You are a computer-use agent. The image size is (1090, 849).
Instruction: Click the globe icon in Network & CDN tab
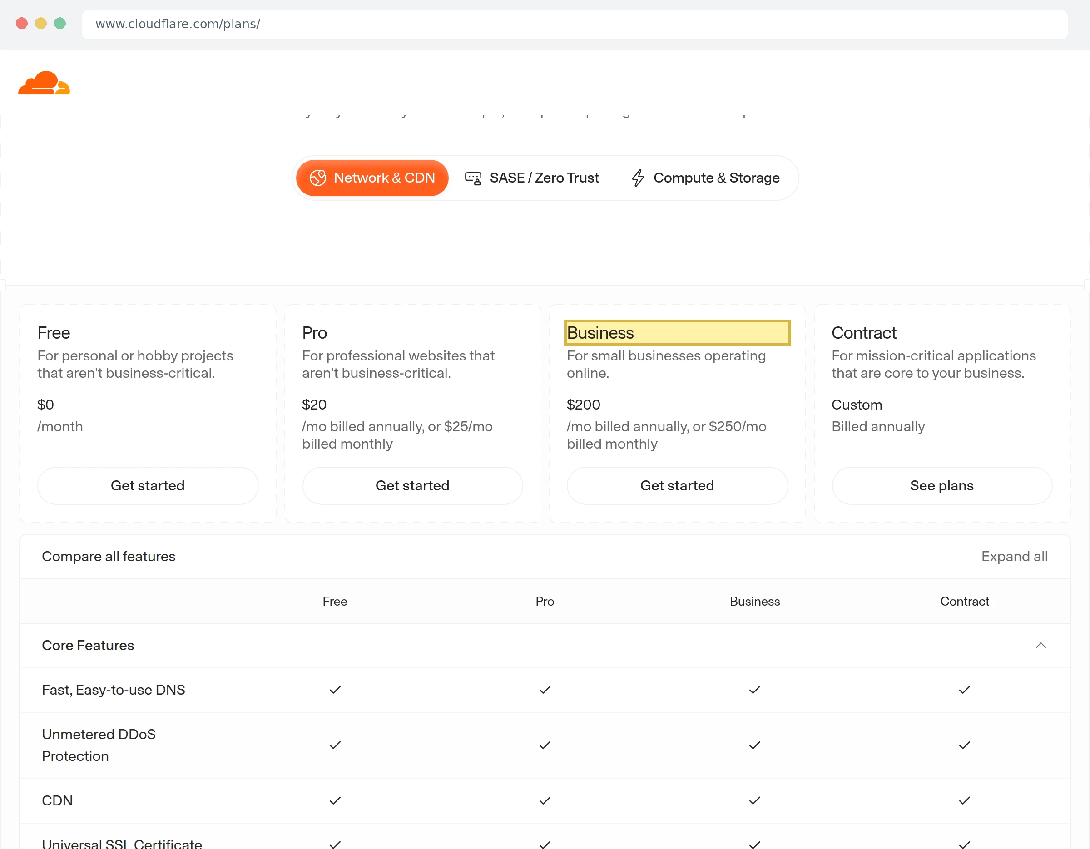318,178
